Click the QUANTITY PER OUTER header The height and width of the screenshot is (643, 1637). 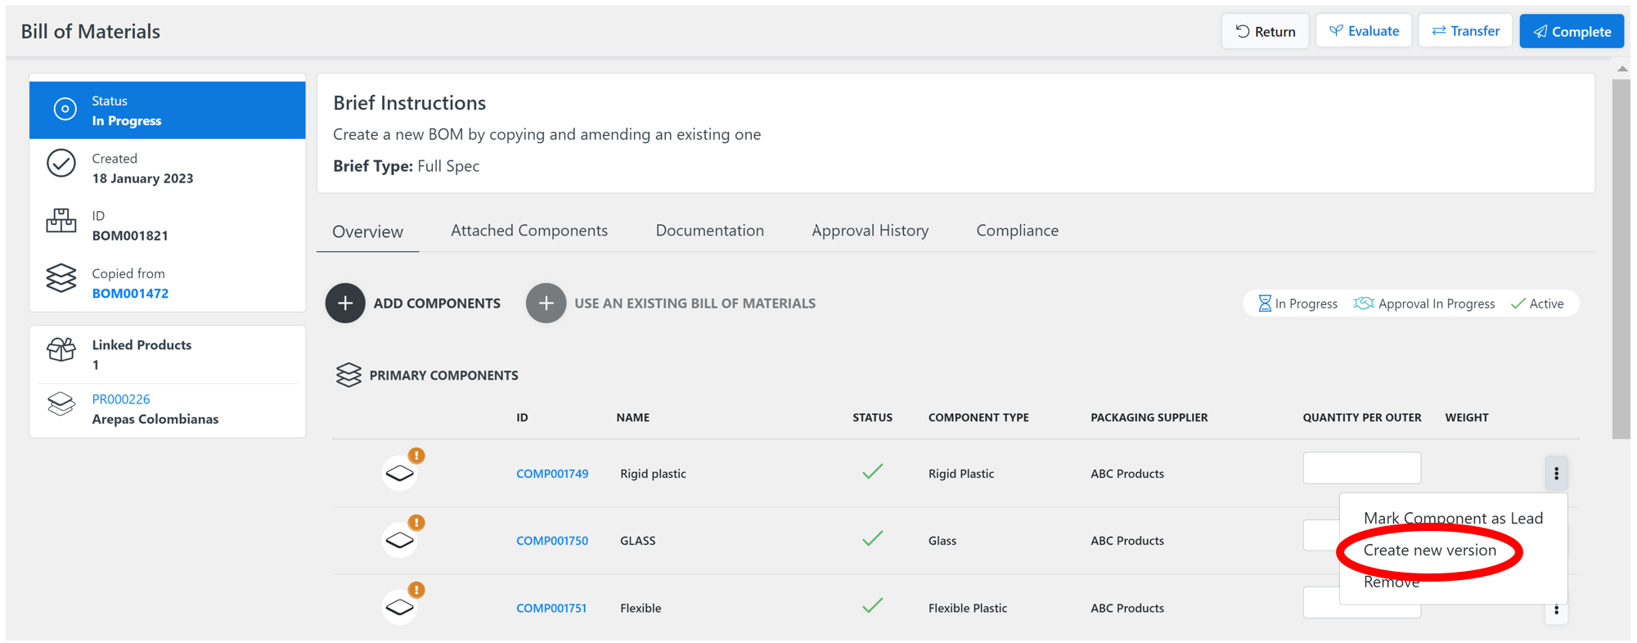[x=1361, y=417]
